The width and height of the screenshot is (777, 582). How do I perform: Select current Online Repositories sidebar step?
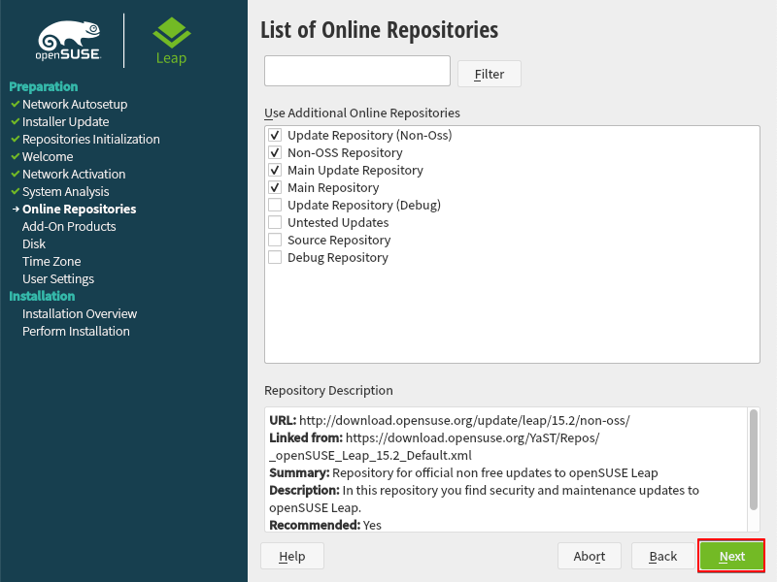point(80,209)
